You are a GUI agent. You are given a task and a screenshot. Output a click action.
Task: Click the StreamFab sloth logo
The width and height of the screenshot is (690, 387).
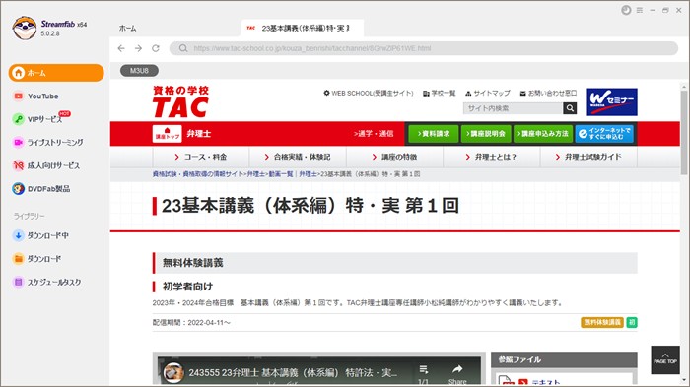tap(25, 28)
